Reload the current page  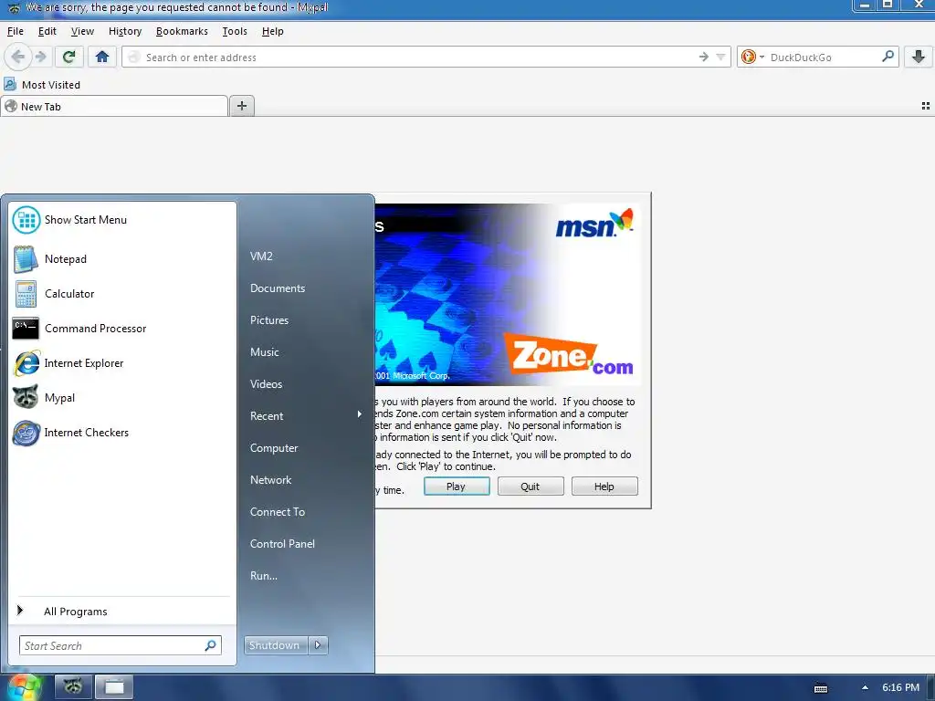pos(68,58)
